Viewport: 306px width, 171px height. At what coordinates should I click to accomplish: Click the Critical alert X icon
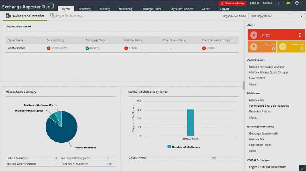tap(254, 35)
